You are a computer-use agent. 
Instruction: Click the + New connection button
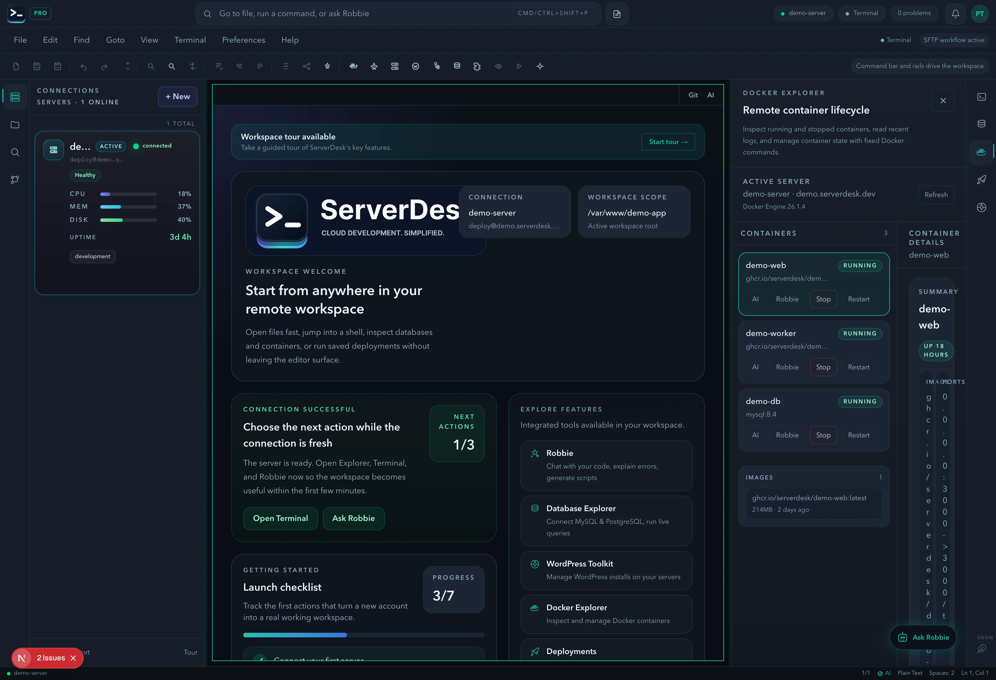click(178, 97)
